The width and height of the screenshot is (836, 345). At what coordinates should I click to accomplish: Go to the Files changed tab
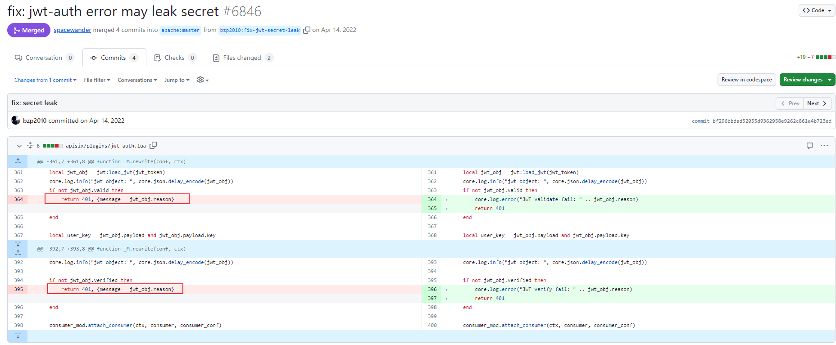(242, 58)
